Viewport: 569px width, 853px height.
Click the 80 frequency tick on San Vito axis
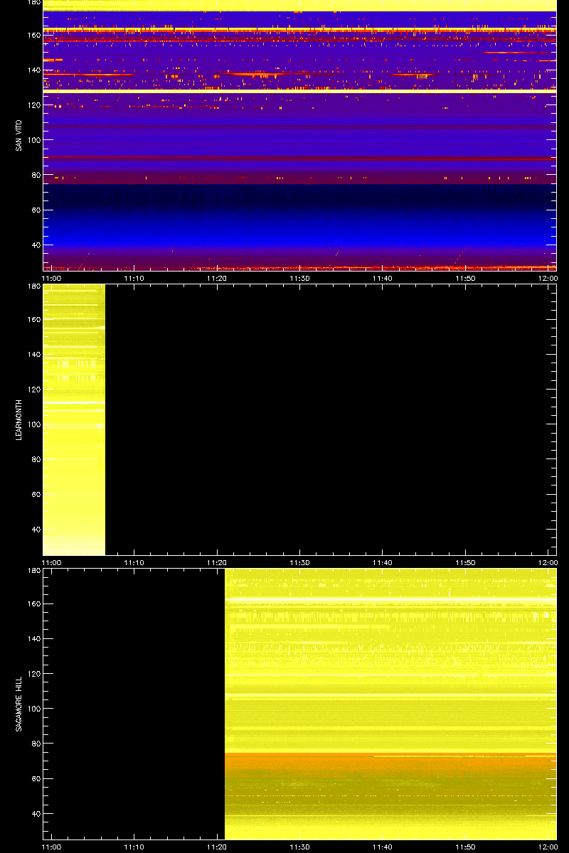(x=36, y=175)
